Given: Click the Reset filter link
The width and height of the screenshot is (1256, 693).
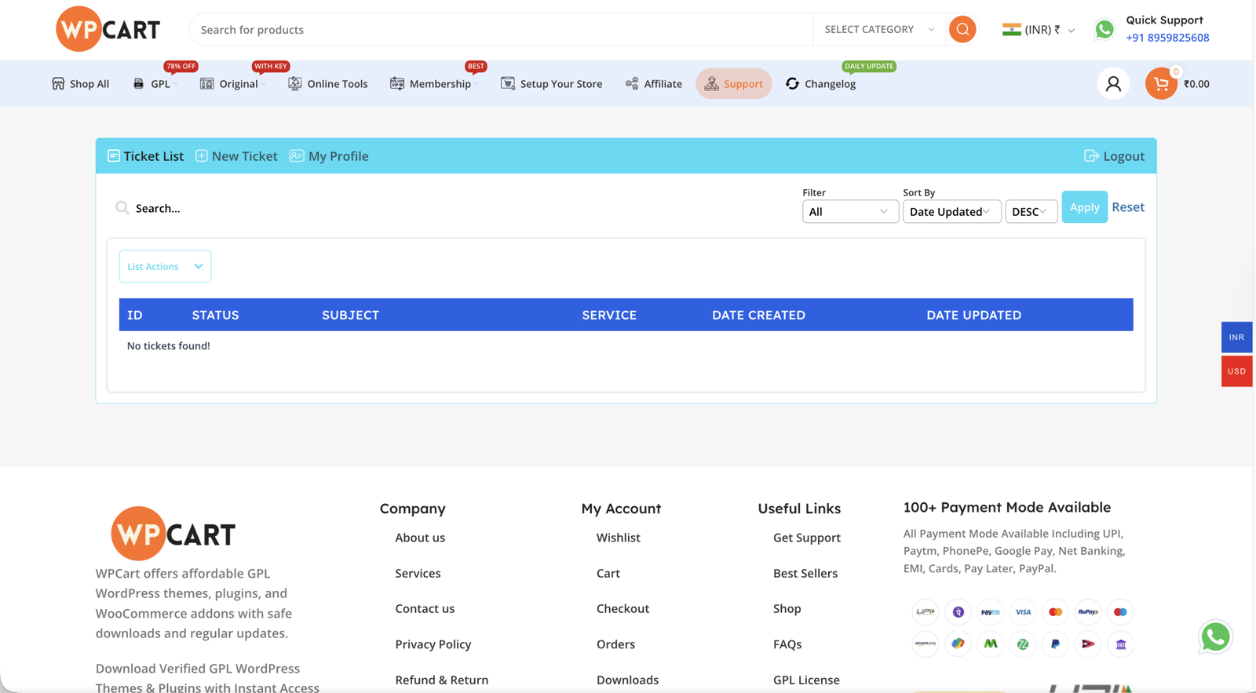Looking at the screenshot, I should tap(1127, 207).
